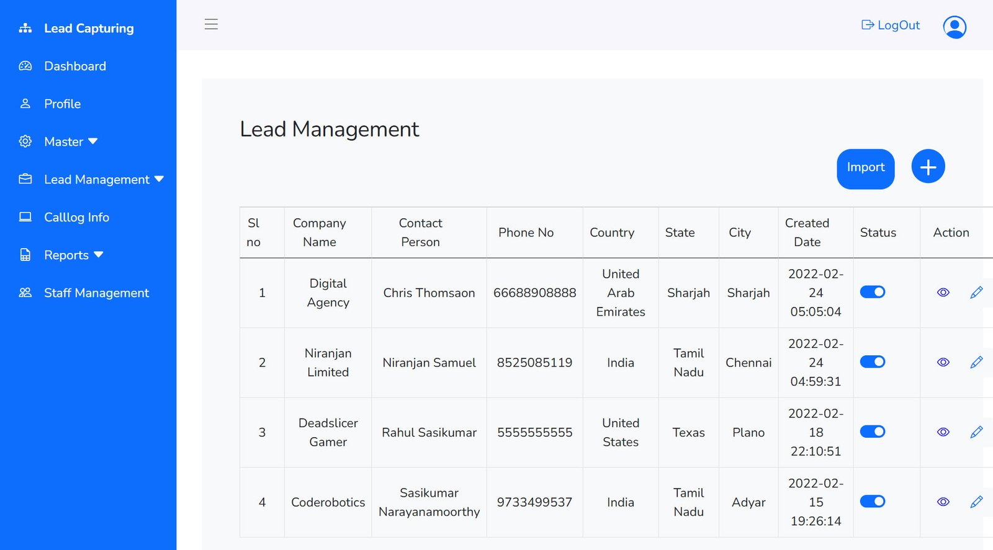Expand the Reports dropdown arrow

tap(99, 255)
